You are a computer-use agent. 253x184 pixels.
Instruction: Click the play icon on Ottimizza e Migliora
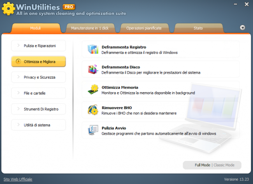click(18, 61)
